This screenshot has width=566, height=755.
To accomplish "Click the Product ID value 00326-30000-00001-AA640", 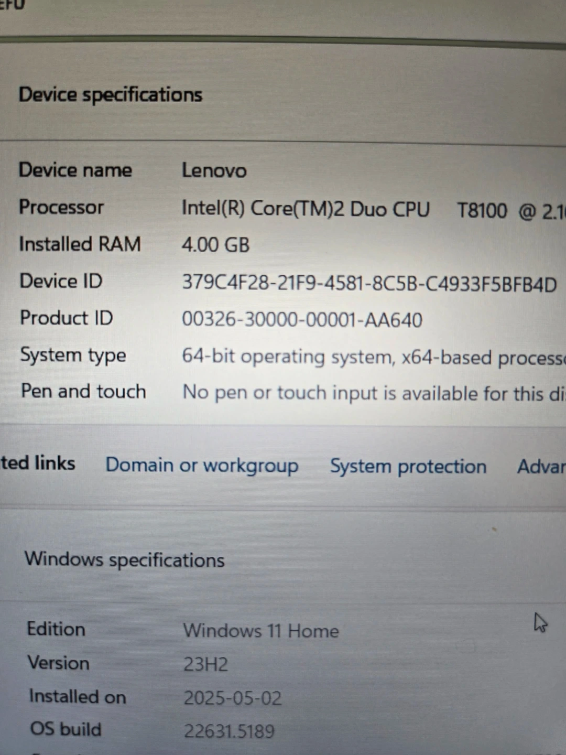I will pyautogui.click(x=302, y=320).
